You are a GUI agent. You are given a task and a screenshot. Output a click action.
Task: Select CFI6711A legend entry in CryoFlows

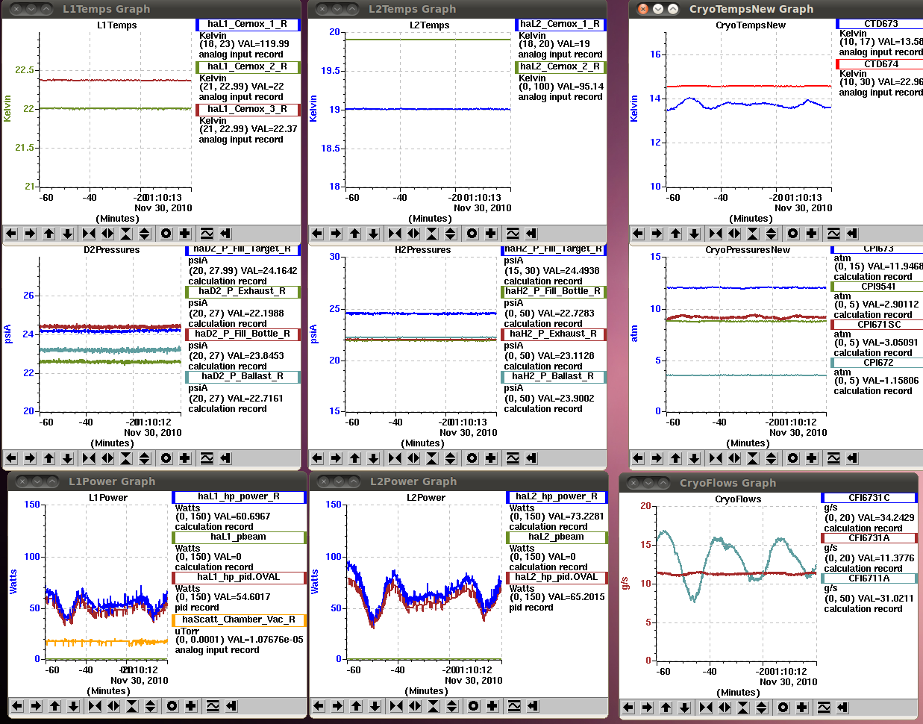coord(869,578)
